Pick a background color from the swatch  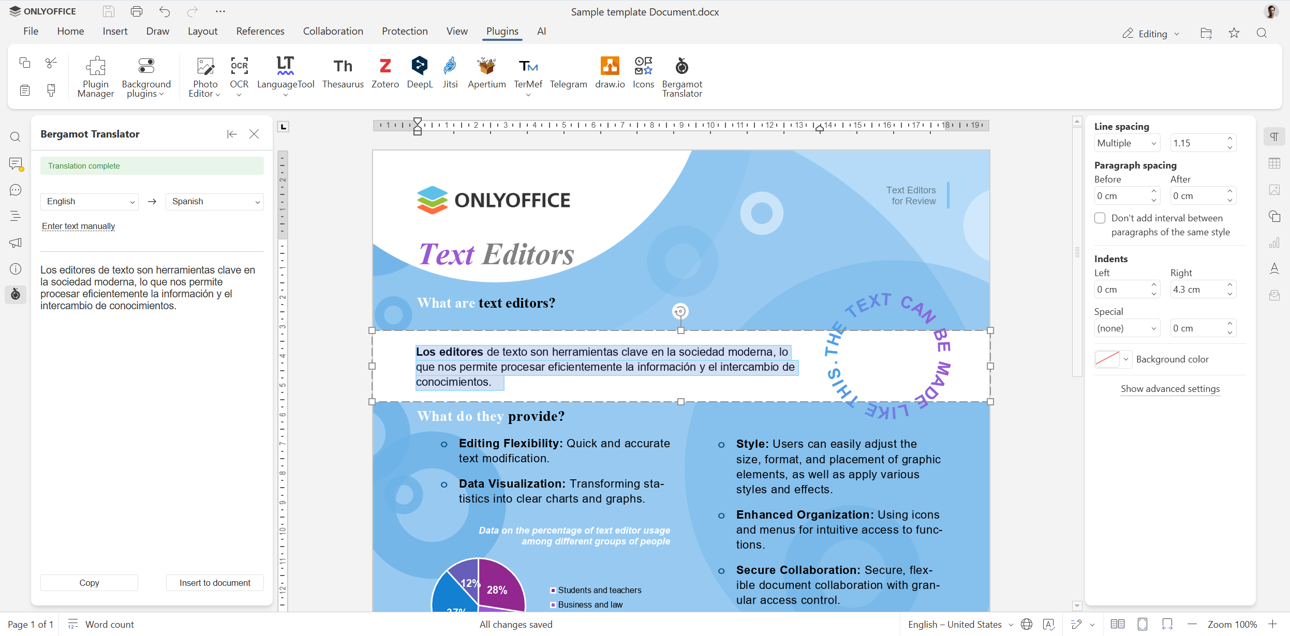(x=1108, y=359)
